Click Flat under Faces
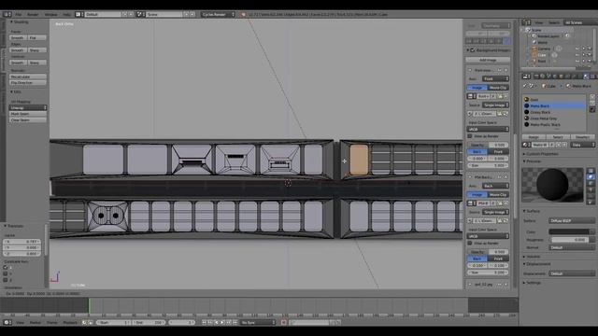 36,37
